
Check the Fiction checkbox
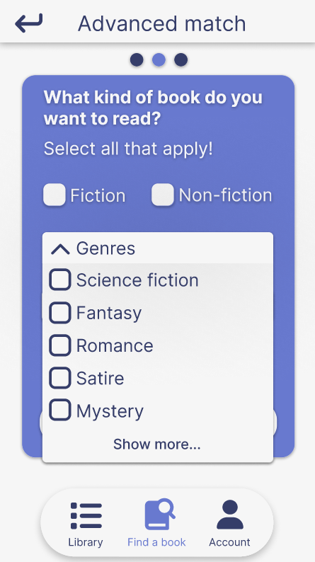pos(54,195)
